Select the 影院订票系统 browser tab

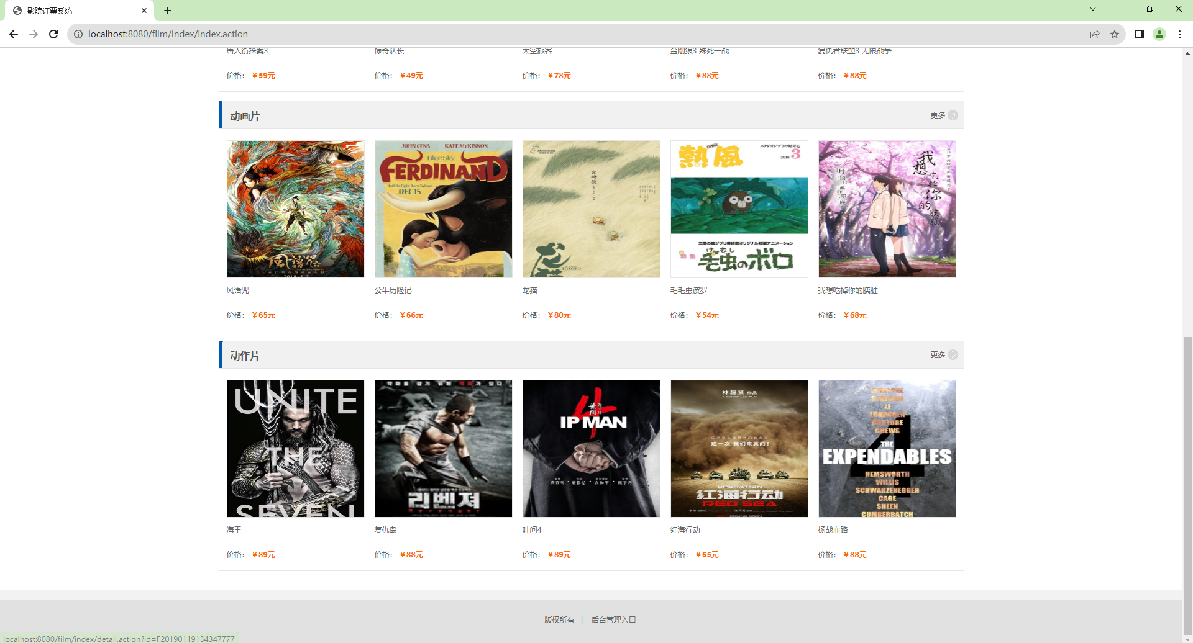[x=80, y=11]
